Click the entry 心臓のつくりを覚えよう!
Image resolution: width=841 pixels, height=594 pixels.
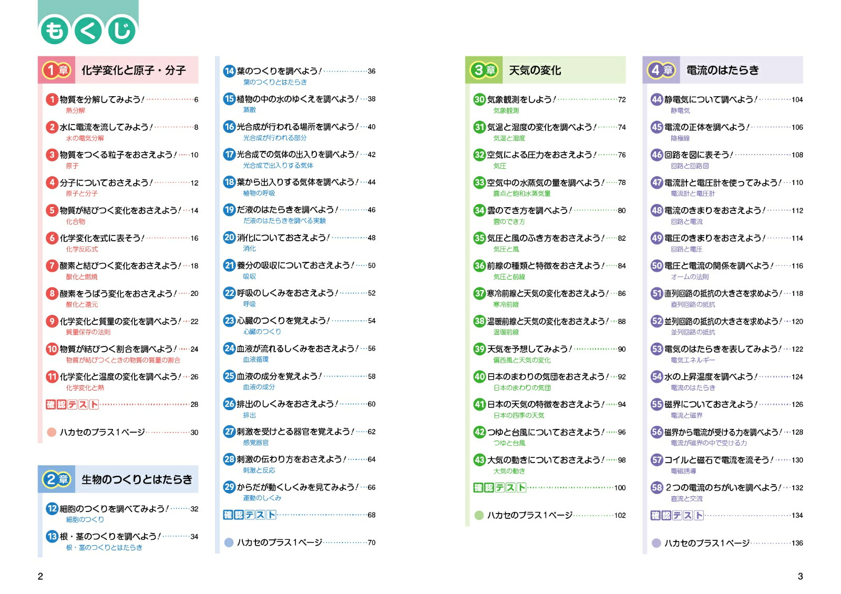[283, 321]
